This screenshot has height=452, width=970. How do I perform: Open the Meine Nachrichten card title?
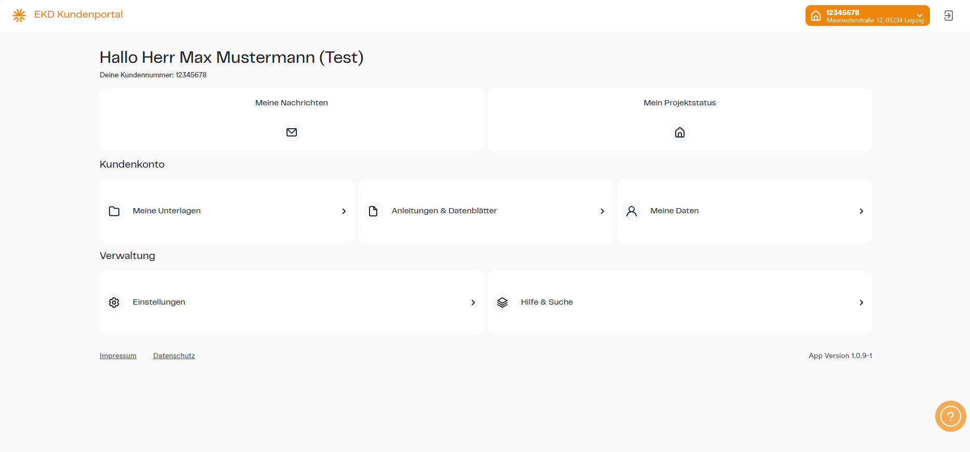292,103
